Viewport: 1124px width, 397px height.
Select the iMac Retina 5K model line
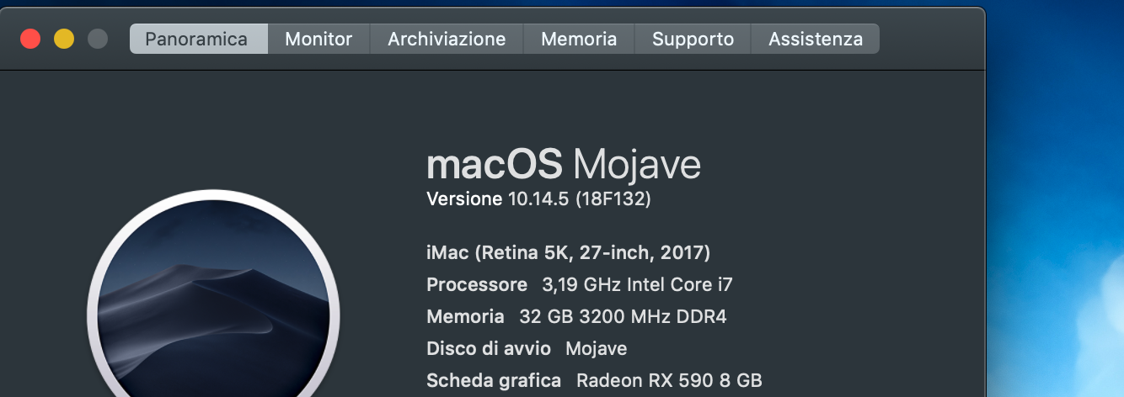coord(568,252)
